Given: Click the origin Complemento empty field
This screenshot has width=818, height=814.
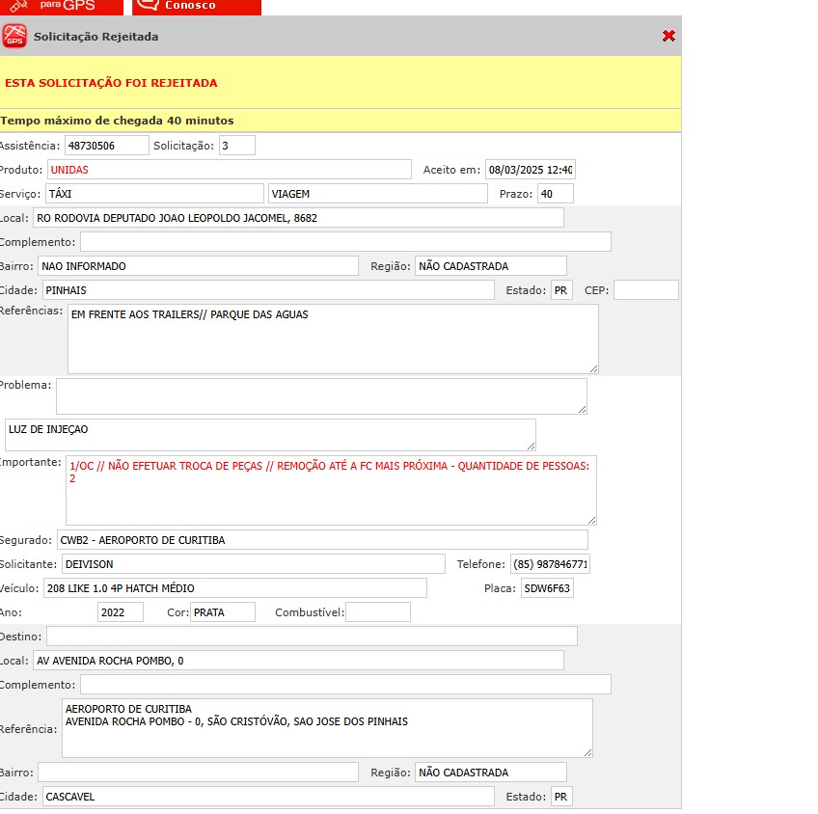Looking at the screenshot, I should click(x=345, y=241).
